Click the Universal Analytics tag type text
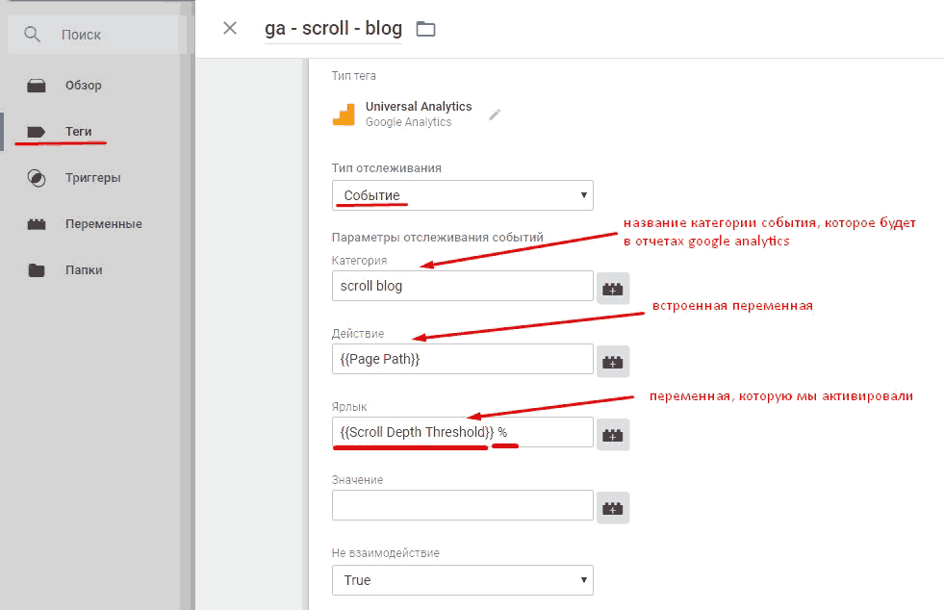Screen dimensions: 944x610 pos(419,107)
